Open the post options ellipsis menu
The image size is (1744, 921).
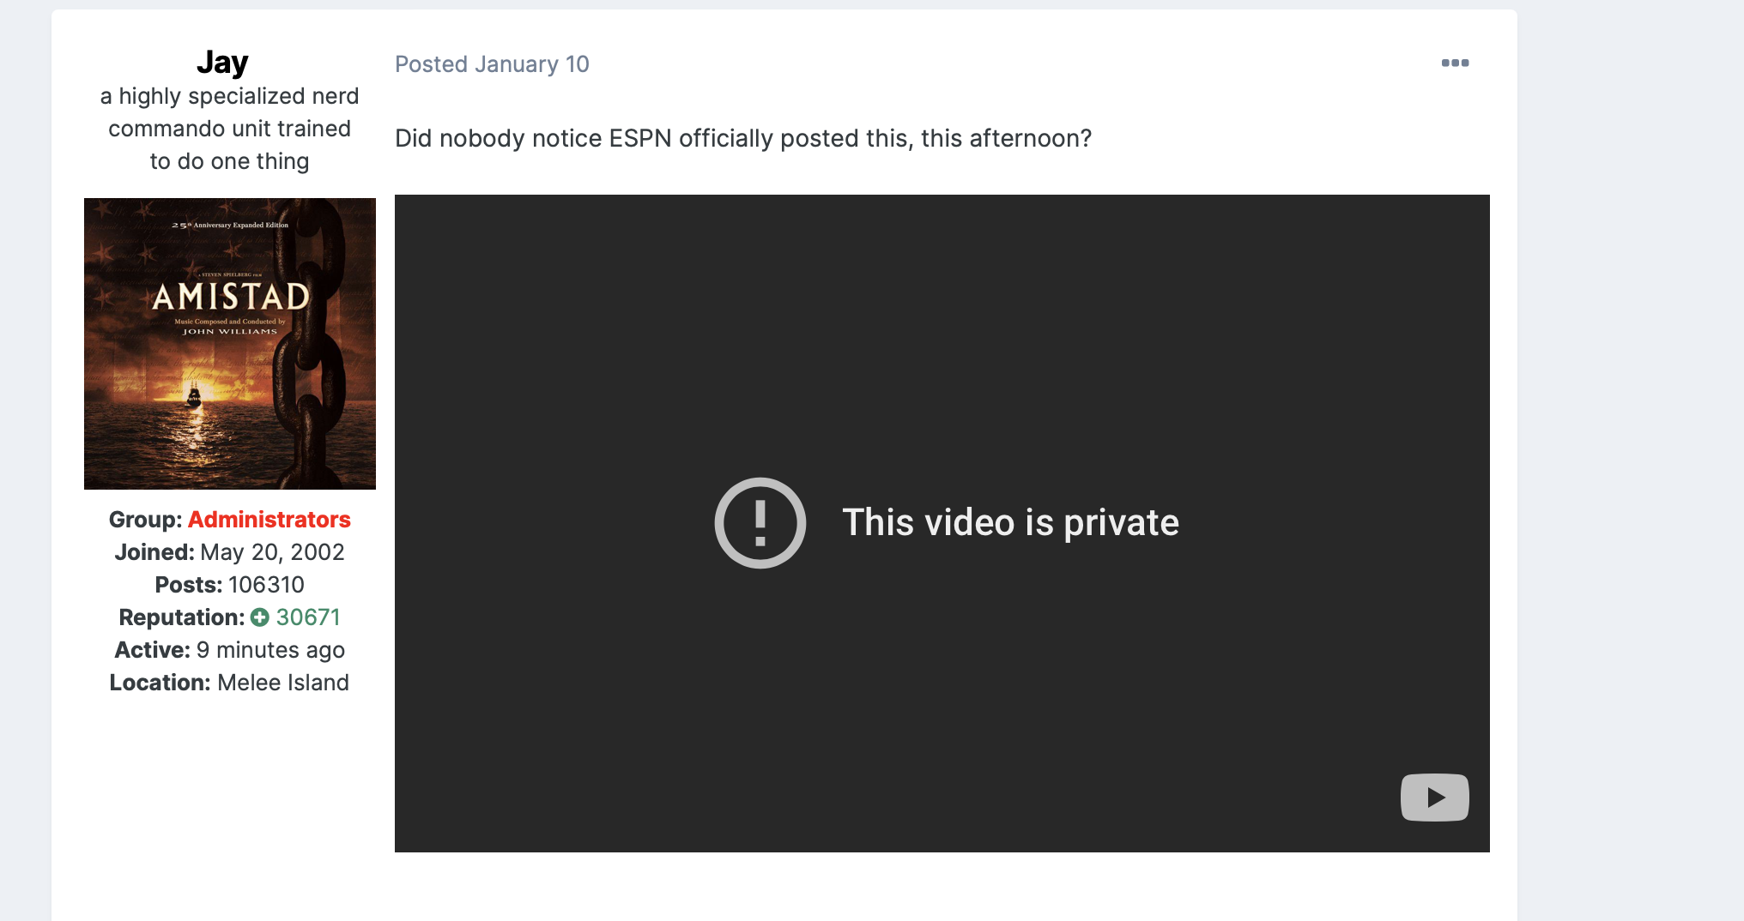1455,63
